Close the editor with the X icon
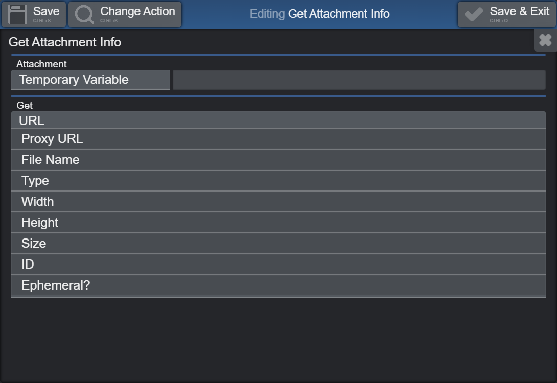 click(545, 40)
